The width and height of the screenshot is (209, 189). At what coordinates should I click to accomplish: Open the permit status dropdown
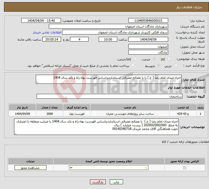tap(109, 168)
